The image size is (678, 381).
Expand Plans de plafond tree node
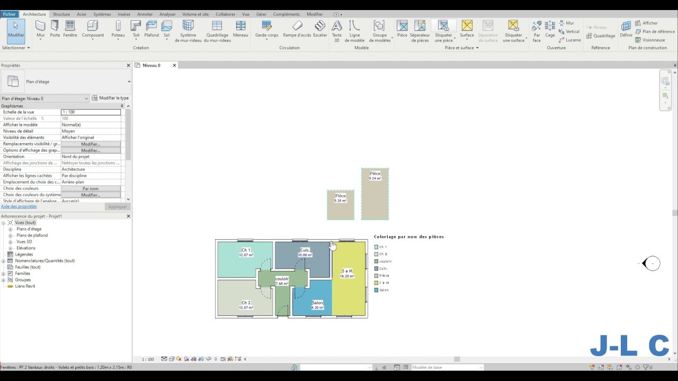pyautogui.click(x=10, y=235)
